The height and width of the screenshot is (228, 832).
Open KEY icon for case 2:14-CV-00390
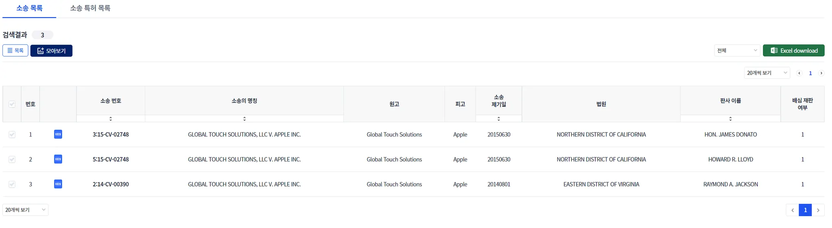(58, 184)
